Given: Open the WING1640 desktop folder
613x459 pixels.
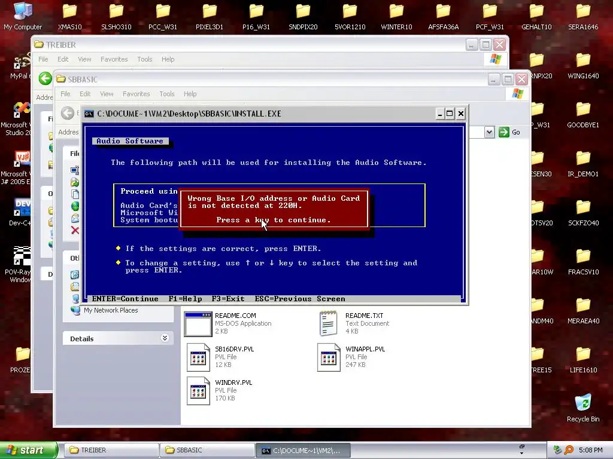Looking at the screenshot, I should click(x=583, y=65).
